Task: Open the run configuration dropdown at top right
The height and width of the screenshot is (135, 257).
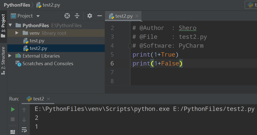Action: click(x=251, y=5)
